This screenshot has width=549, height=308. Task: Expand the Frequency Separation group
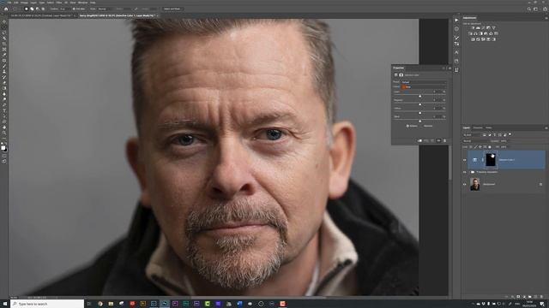(469, 172)
